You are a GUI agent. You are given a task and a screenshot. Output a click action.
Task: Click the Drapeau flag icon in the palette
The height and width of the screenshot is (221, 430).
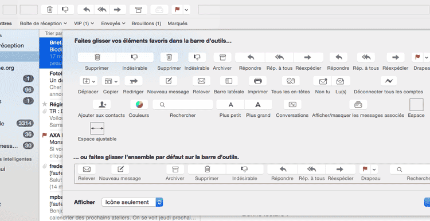(x=417, y=57)
